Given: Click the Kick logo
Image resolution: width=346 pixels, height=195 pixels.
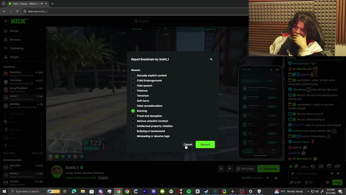Looking at the screenshot, I should click(19, 21).
